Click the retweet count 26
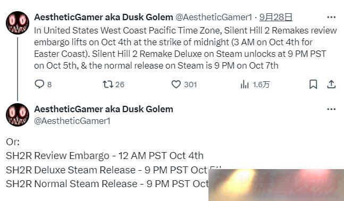Screen dimensions: 344x201 pos(120,85)
